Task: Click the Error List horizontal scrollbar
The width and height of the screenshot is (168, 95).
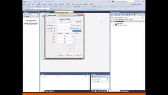Action: tap(100, 89)
